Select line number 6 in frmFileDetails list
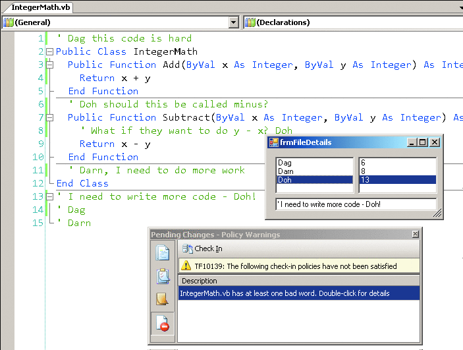Viewport: 463px width, 350px height. tap(397, 163)
